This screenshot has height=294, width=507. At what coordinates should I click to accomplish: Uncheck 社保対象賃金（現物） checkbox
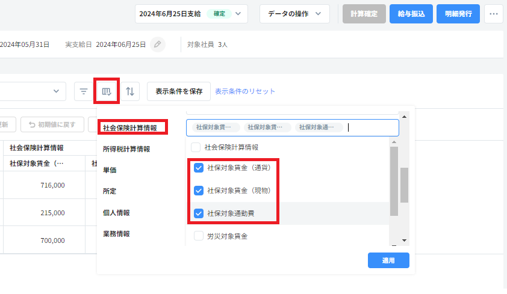[199, 191]
